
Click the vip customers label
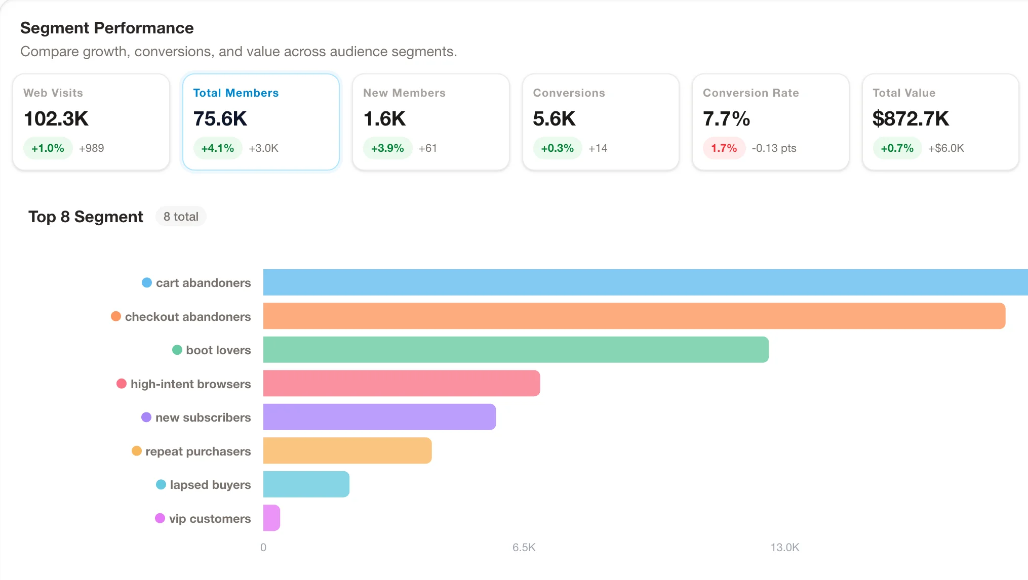click(x=210, y=519)
